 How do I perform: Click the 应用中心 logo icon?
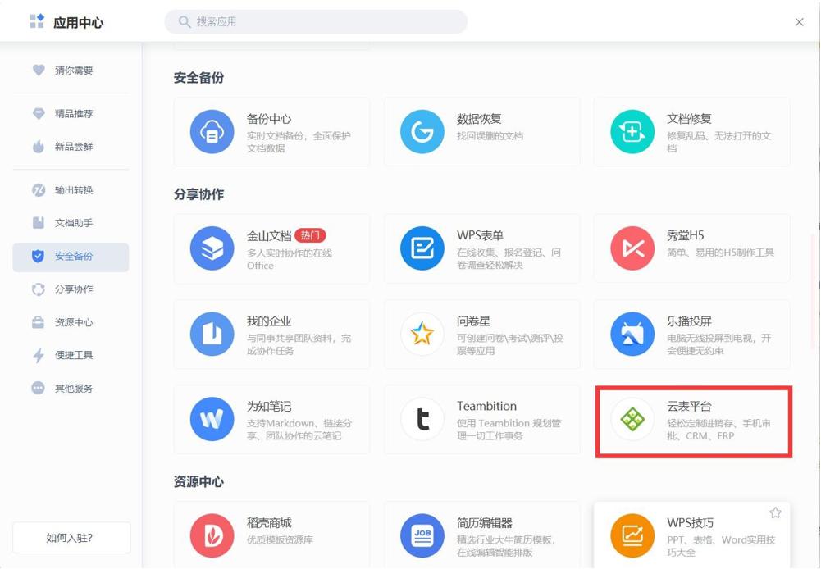pos(37,21)
